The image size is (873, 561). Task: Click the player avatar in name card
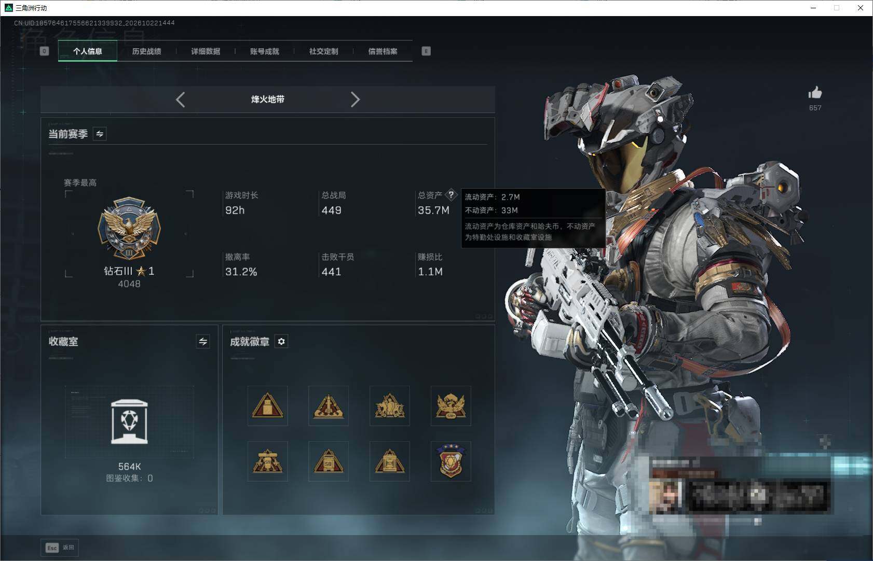[666, 496]
